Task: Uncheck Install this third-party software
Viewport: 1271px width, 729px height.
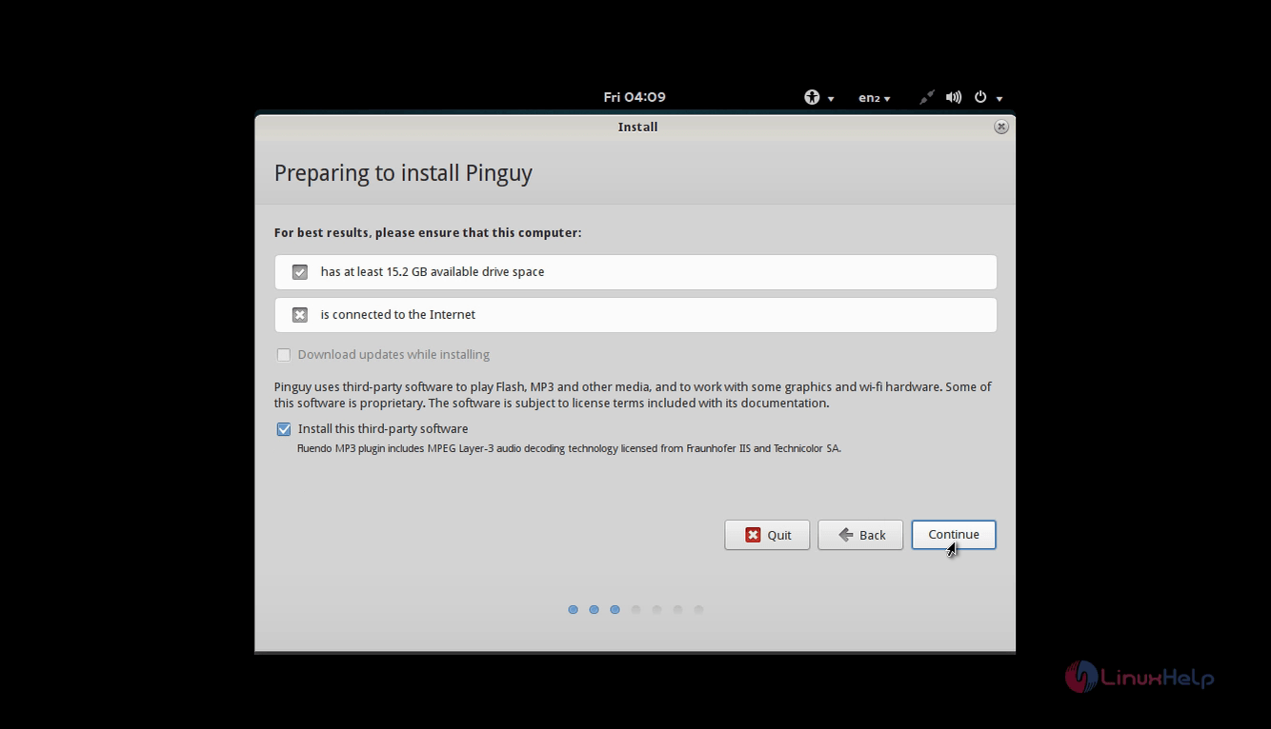Action: pos(284,429)
